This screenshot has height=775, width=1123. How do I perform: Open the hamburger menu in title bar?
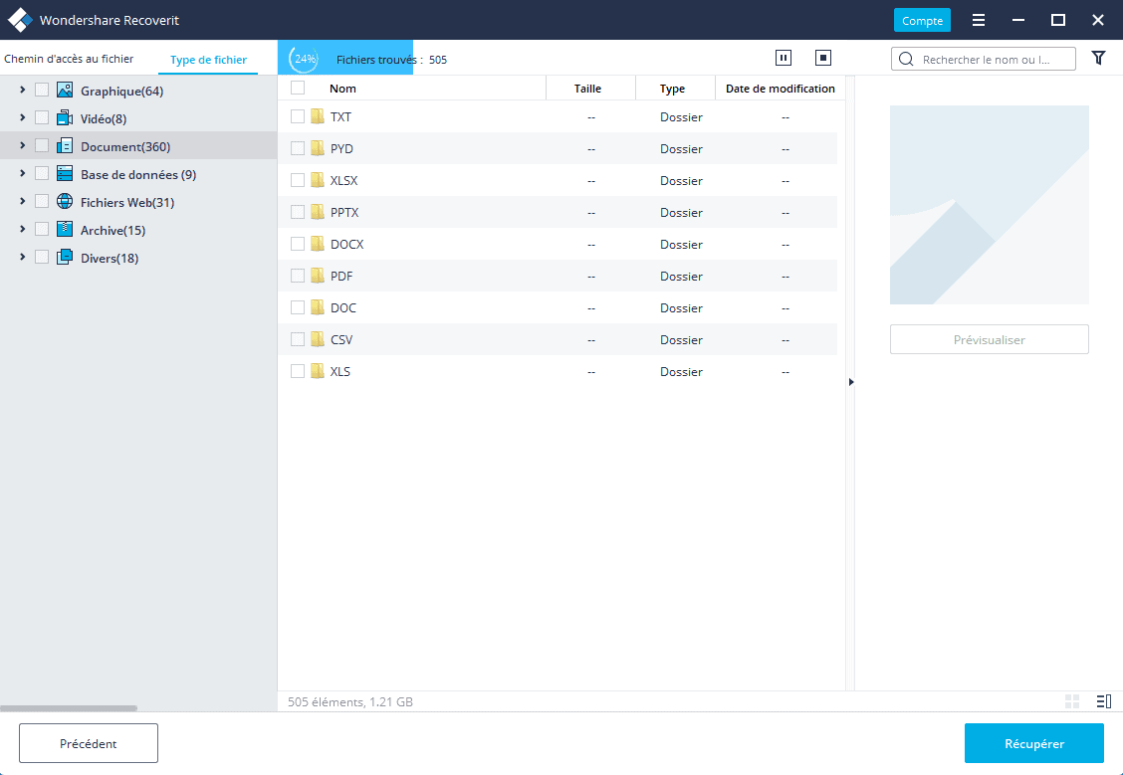click(979, 20)
